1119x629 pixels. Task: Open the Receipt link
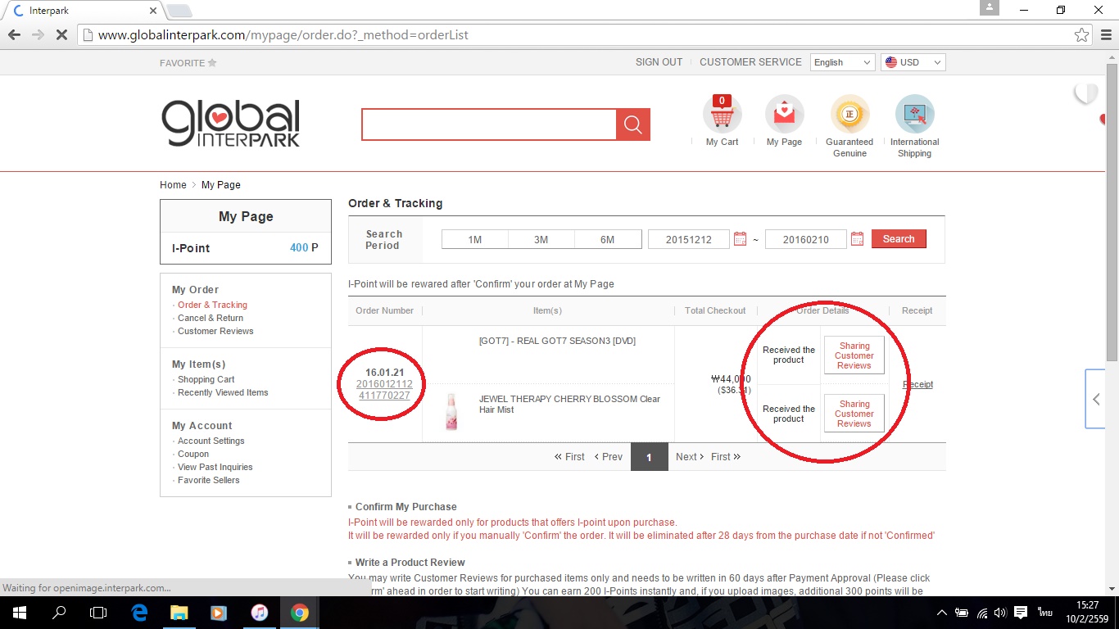(x=917, y=384)
